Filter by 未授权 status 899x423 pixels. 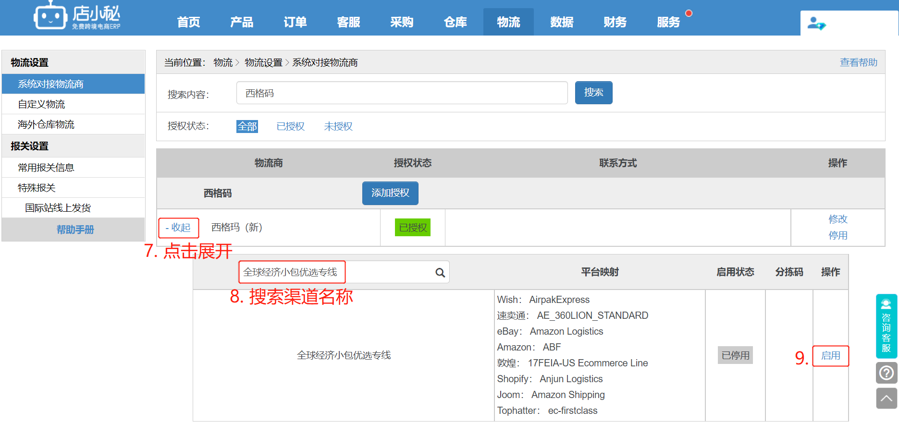338,126
